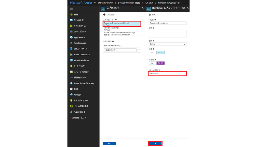
Task: Set 必須 toggle to いいえ
Action: click(160, 53)
